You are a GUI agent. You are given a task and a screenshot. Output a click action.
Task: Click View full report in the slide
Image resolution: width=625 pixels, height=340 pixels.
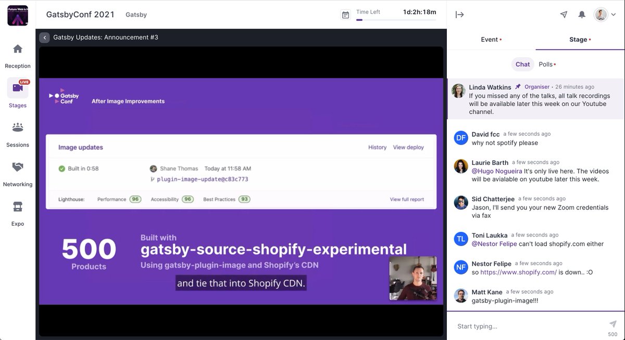click(407, 199)
